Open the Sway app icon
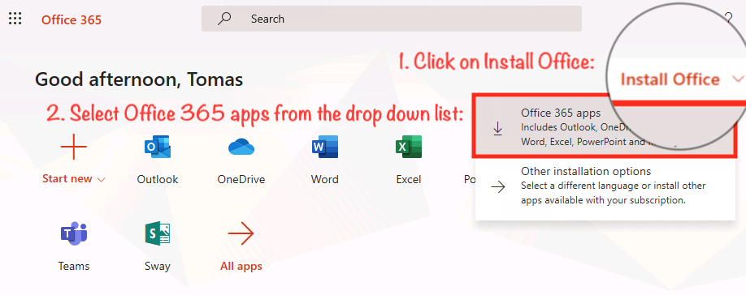 click(x=158, y=233)
